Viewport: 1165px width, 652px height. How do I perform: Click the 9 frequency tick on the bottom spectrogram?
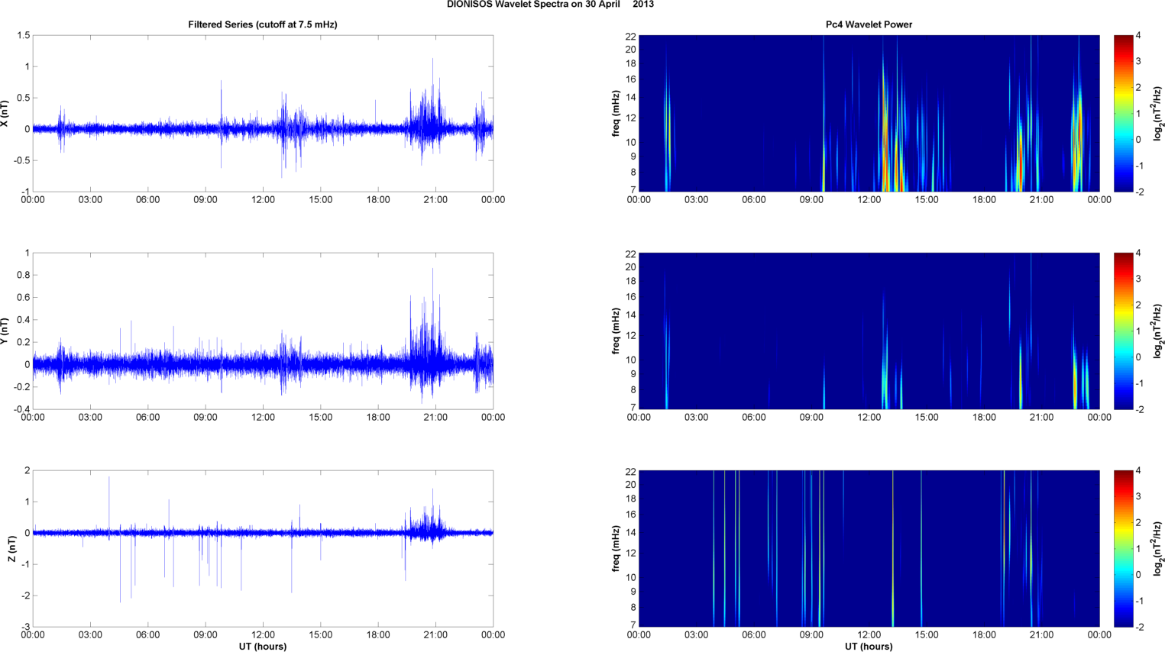tap(633, 592)
